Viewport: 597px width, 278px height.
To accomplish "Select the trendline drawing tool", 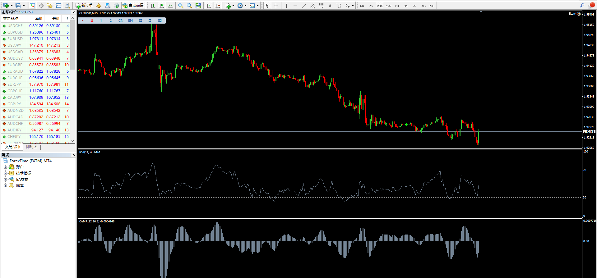I will 304,6.
